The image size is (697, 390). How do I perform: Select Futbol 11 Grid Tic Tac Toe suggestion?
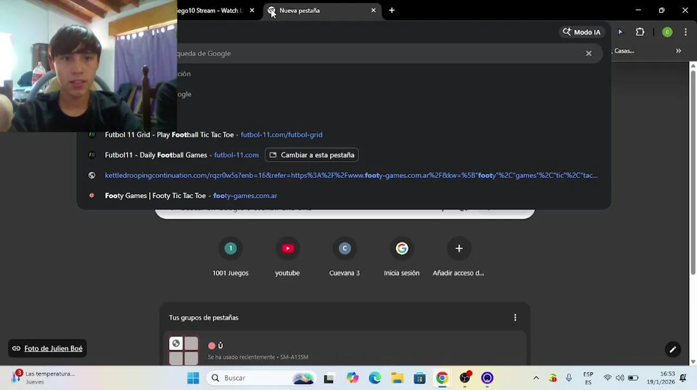[344, 134]
